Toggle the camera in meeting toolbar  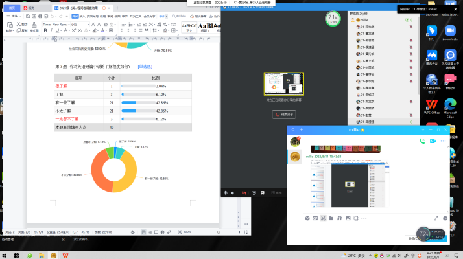pos(244,192)
